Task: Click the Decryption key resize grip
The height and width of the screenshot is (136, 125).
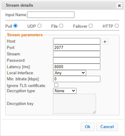Action: 94,112
